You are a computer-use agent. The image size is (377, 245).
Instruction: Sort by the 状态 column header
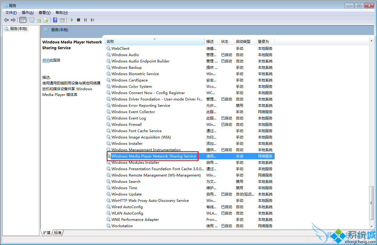(225, 42)
